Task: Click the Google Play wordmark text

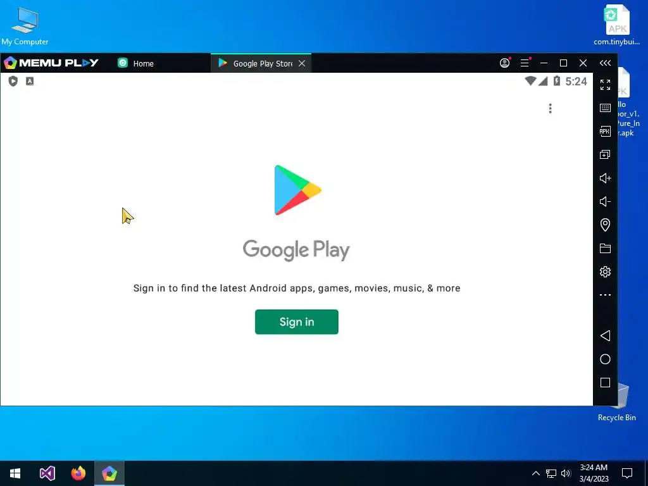Action: (x=296, y=250)
